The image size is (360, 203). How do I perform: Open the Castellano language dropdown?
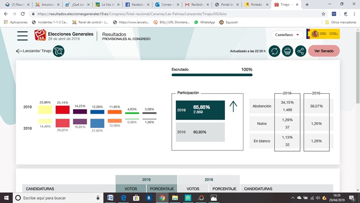[x=287, y=35]
